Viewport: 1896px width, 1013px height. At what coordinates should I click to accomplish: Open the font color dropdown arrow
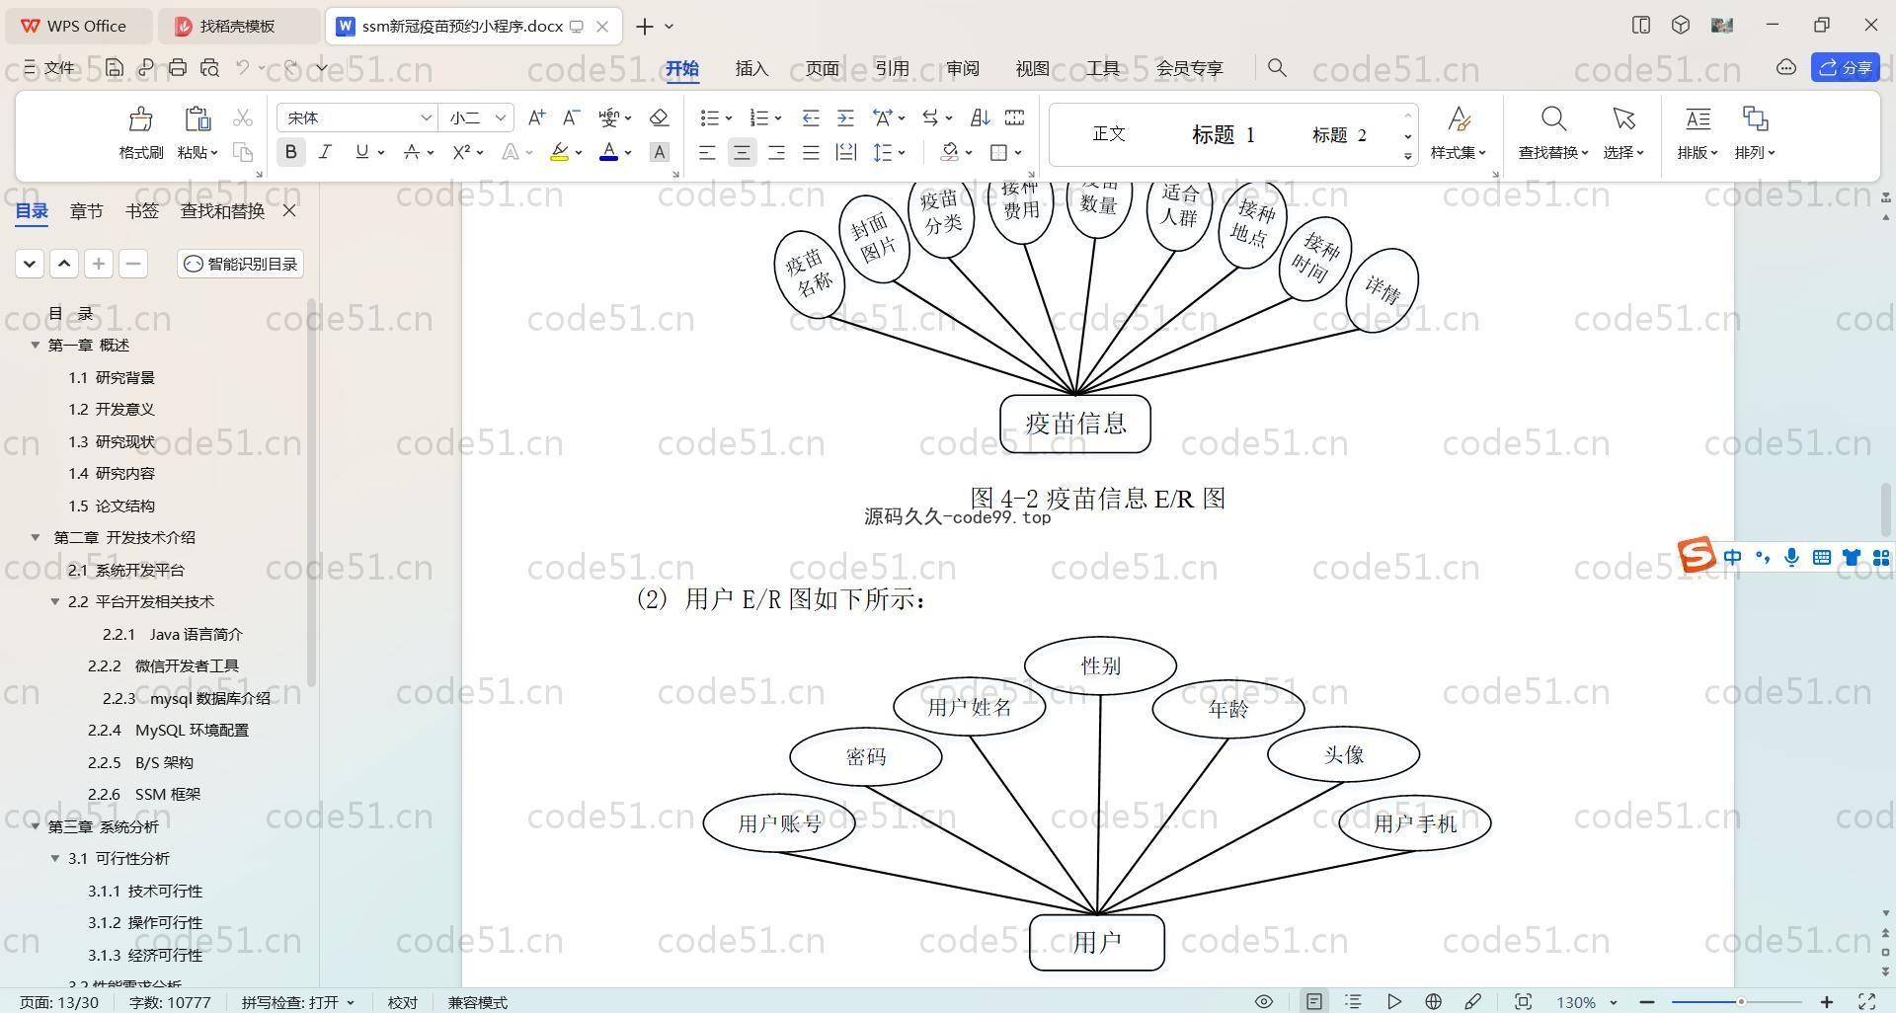pos(628,153)
